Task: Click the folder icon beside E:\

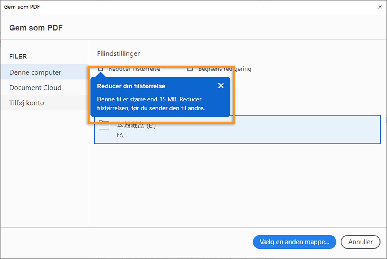Action: point(104,125)
